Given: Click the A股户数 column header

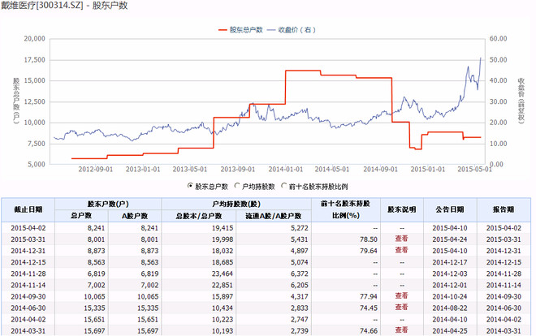Looking at the screenshot, I should click(135, 216).
